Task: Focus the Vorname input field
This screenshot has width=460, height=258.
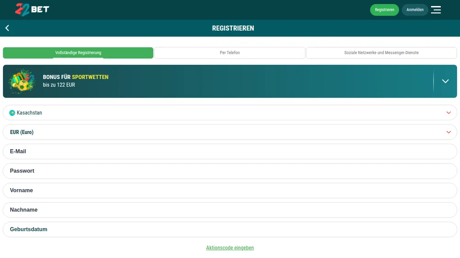Action: pyautogui.click(x=230, y=191)
